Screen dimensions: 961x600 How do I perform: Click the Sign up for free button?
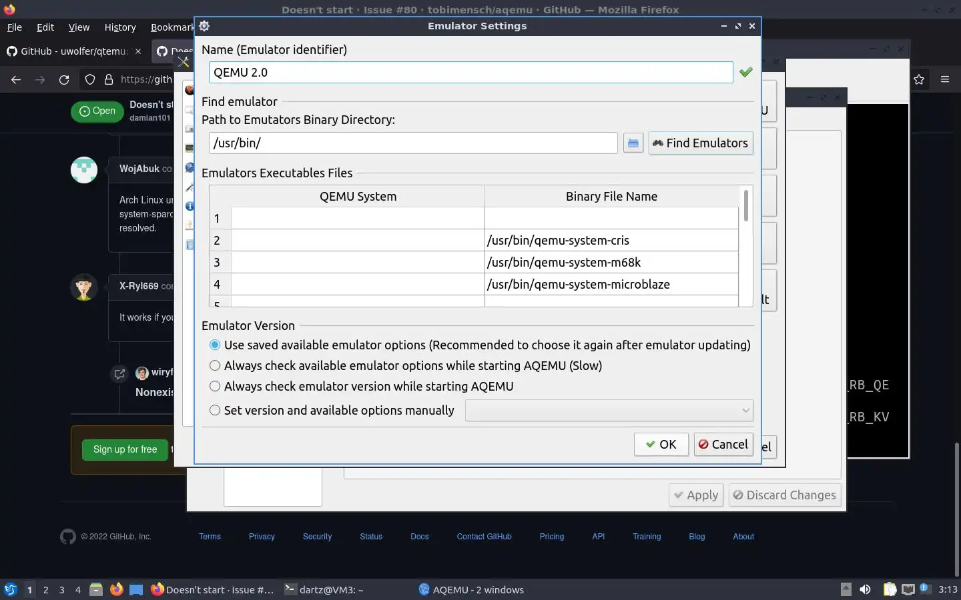[125, 449]
